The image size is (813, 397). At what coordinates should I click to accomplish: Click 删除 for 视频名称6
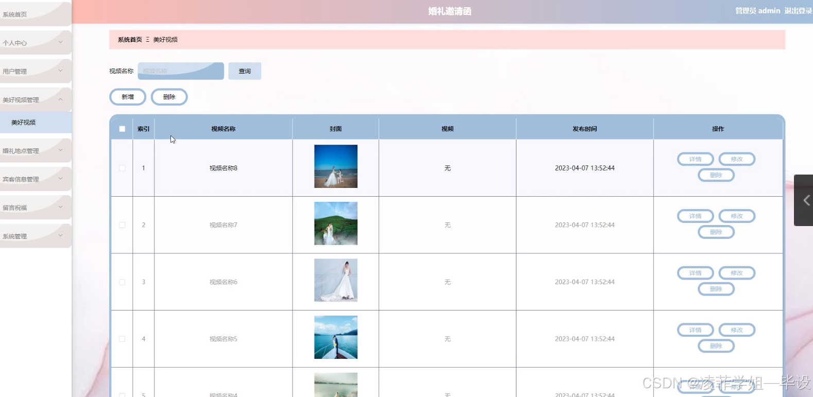[x=716, y=289]
